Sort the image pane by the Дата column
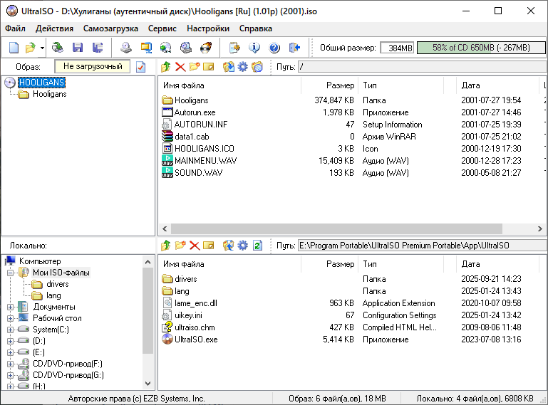The width and height of the screenshot is (548, 405). tap(498, 85)
